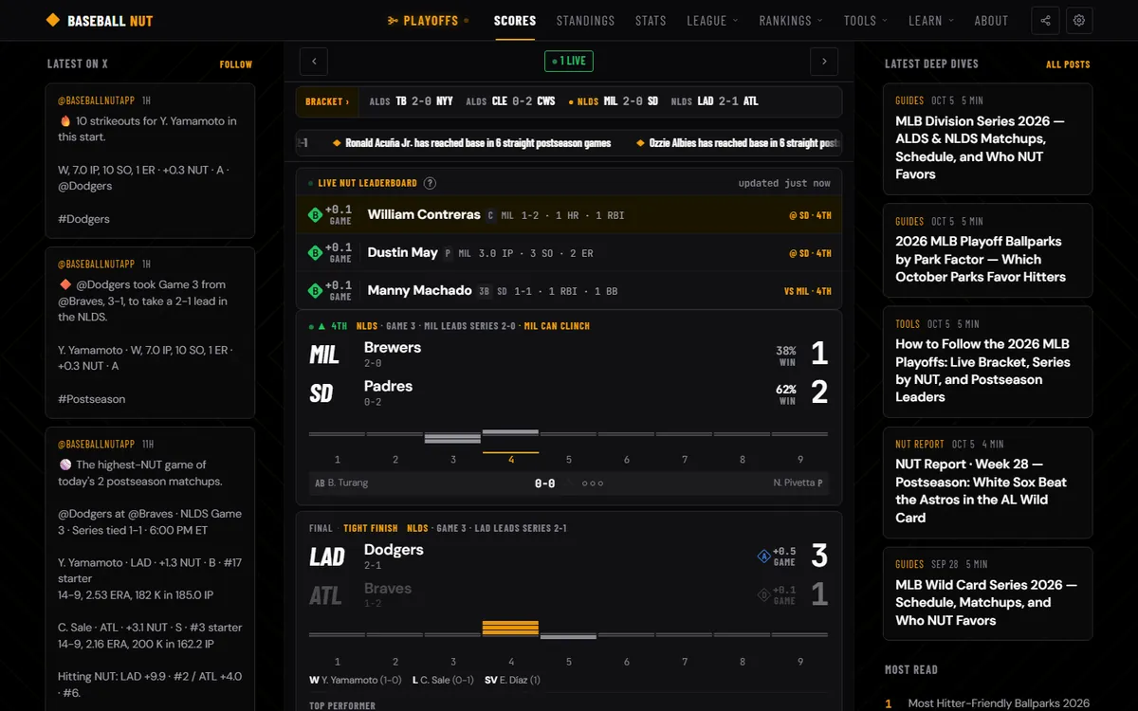Image resolution: width=1138 pixels, height=711 pixels.
Task: Click the All Posts link
Action: [x=1068, y=64]
